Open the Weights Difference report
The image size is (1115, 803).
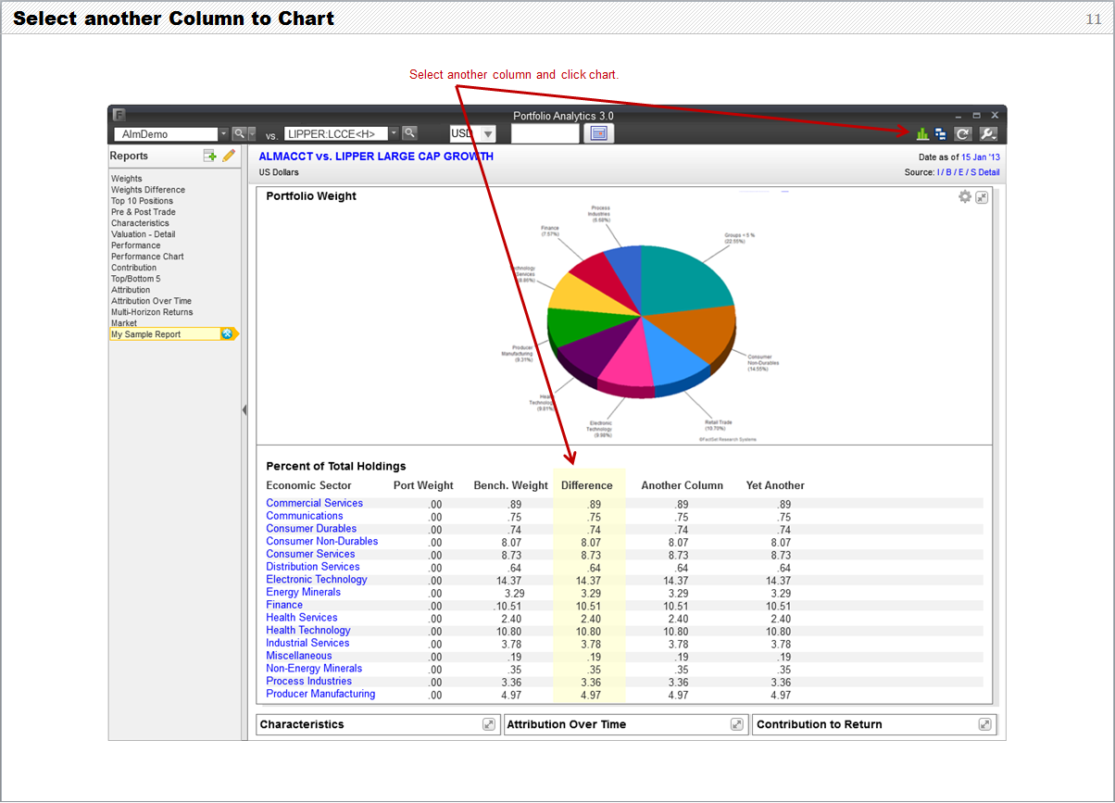click(148, 190)
